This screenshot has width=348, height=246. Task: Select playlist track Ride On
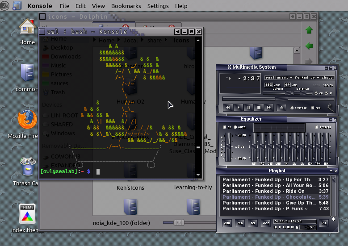pos(275,191)
